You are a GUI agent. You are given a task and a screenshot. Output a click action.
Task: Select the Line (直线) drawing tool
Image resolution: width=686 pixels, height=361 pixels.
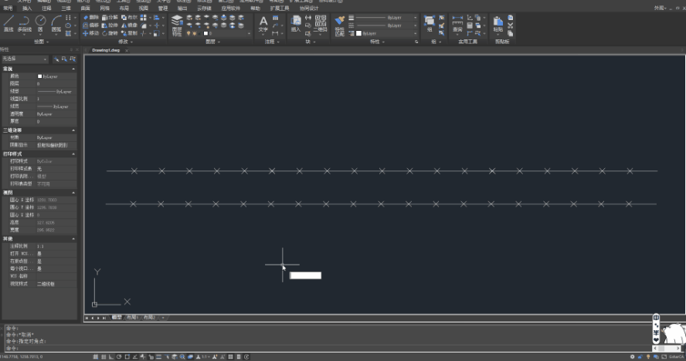click(8, 24)
